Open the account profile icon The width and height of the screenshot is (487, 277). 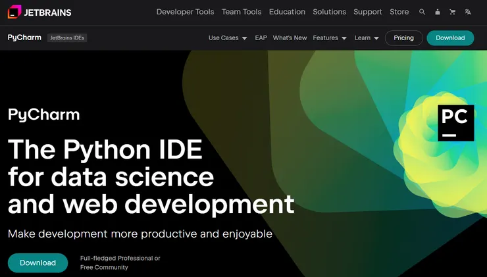click(437, 12)
